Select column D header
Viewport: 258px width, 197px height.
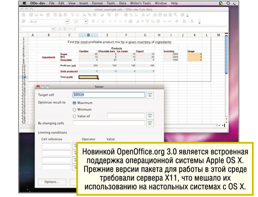click(x=88, y=35)
